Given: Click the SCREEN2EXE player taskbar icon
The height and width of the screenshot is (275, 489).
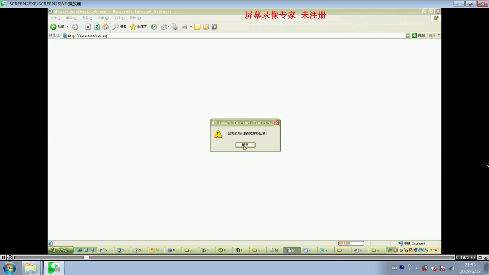Looking at the screenshot, I should [x=54, y=268].
